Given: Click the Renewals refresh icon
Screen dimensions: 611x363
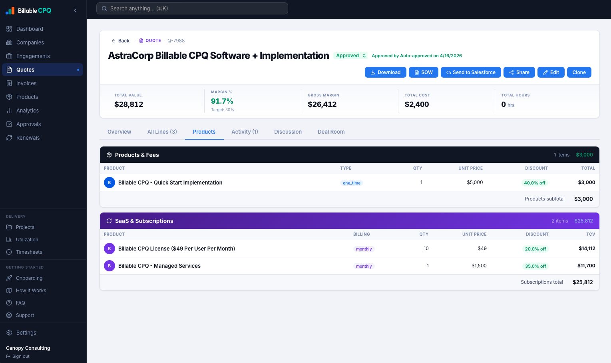Looking at the screenshot, I should [9, 138].
